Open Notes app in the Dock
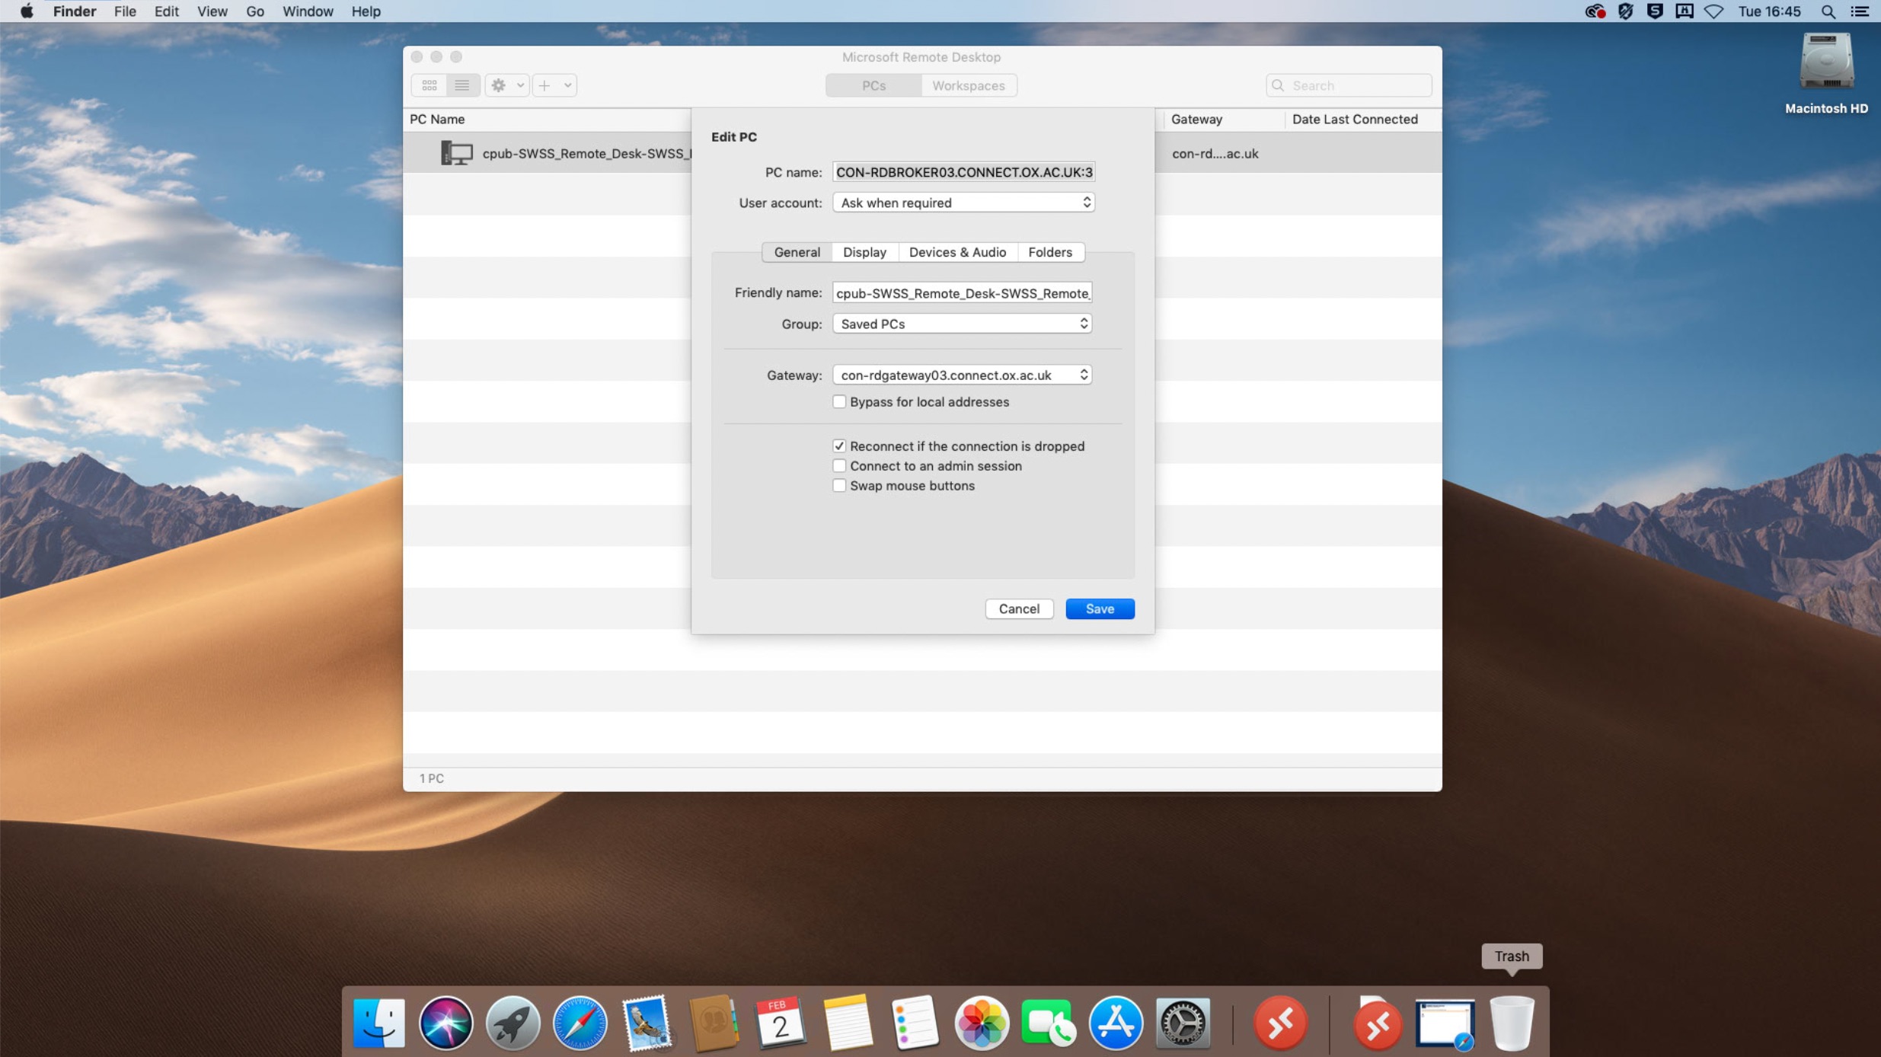The height and width of the screenshot is (1057, 1881). 848,1023
